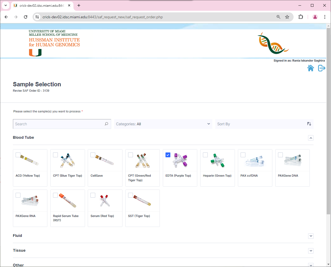Click the browser reload page button
Viewport: 331px width, 267px height.
pyautogui.click(x=26, y=17)
